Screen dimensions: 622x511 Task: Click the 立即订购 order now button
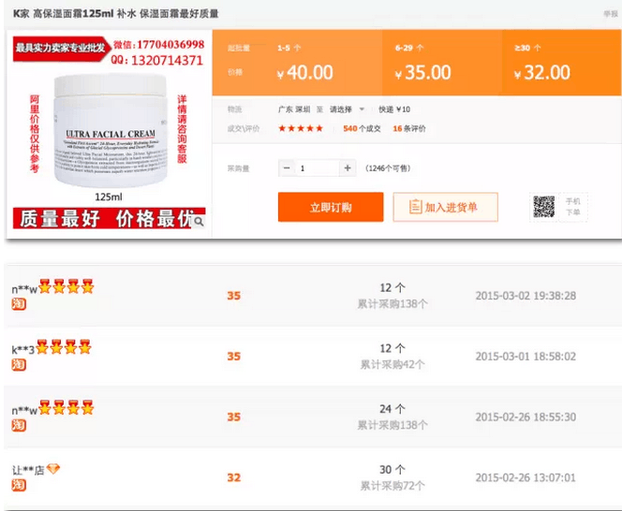point(331,207)
